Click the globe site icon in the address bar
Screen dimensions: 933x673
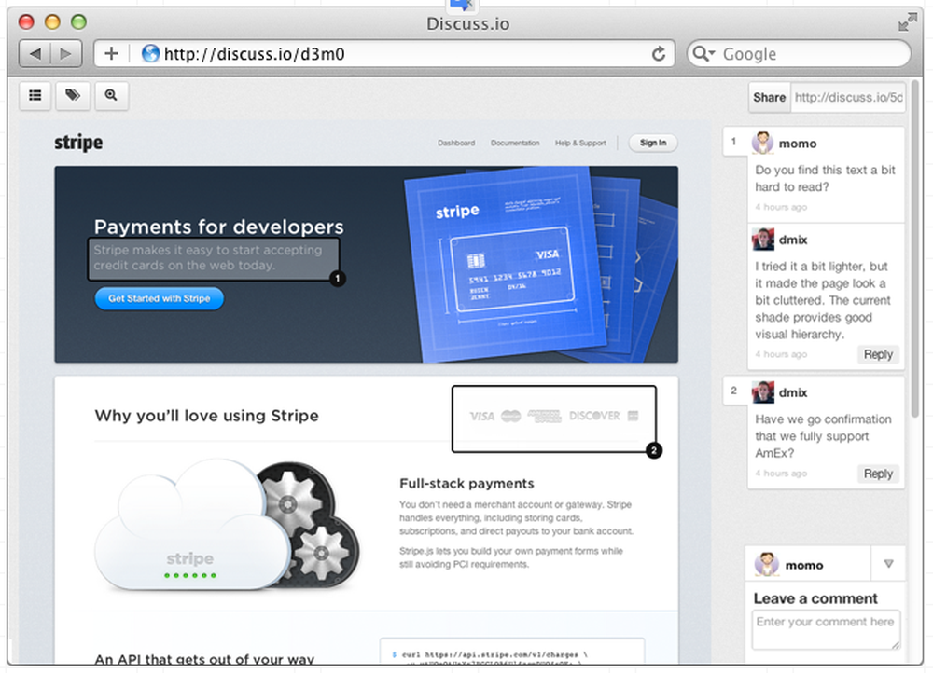click(150, 53)
